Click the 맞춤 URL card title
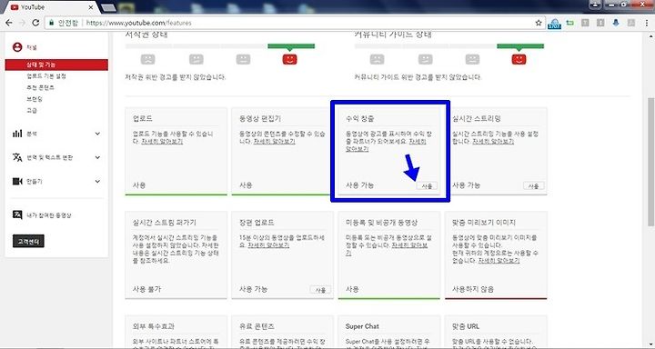 466,326
